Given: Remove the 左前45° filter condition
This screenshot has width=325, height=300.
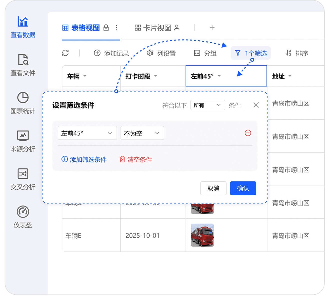Looking at the screenshot, I should (248, 133).
